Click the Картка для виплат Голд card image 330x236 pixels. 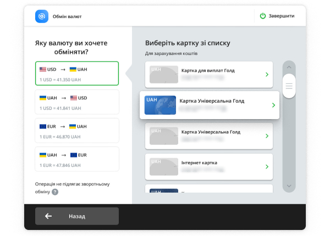click(x=164, y=75)
